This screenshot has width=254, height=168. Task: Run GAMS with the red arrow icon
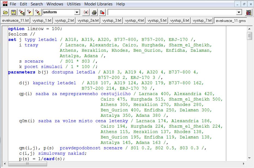coord(102,12)
